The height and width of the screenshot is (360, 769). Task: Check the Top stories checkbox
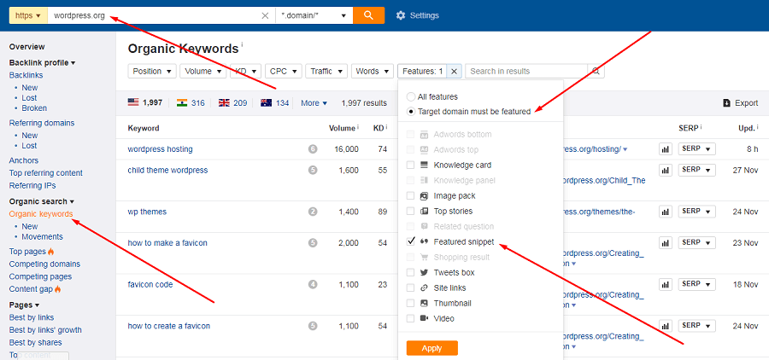click(410, 211)
